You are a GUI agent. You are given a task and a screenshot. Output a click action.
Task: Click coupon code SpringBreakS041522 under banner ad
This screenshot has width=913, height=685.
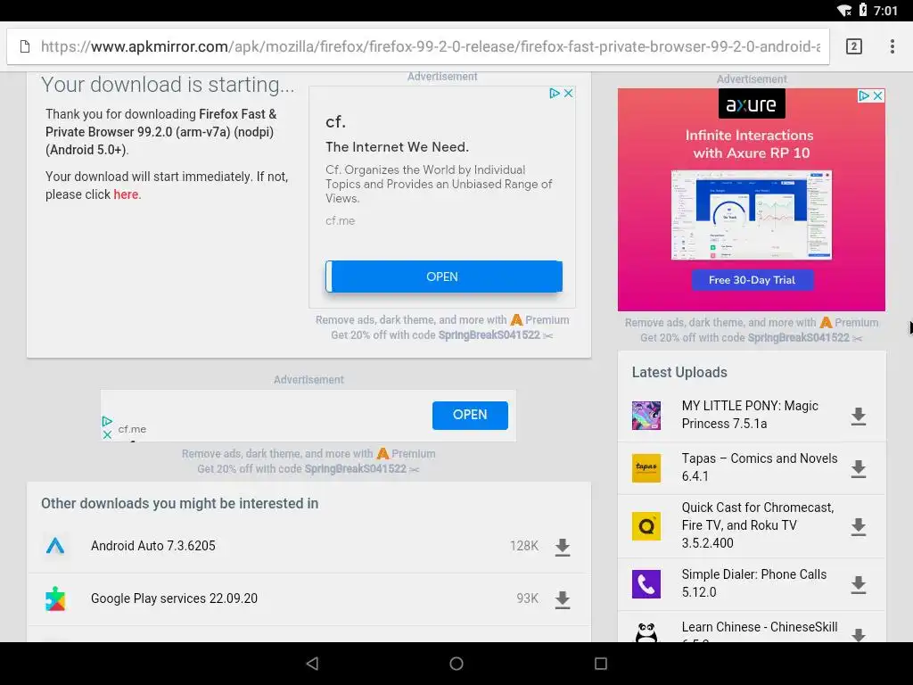(x=355, y=469)
